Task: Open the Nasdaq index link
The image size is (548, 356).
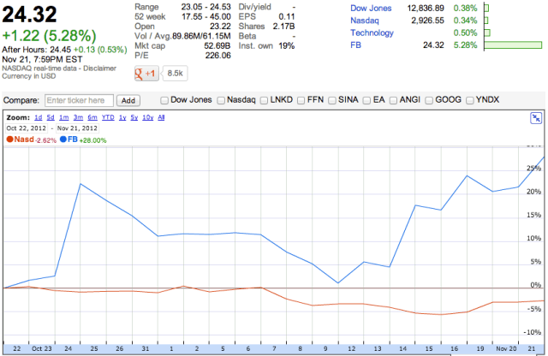Action: pyautogui.click(x=365, y=21)
